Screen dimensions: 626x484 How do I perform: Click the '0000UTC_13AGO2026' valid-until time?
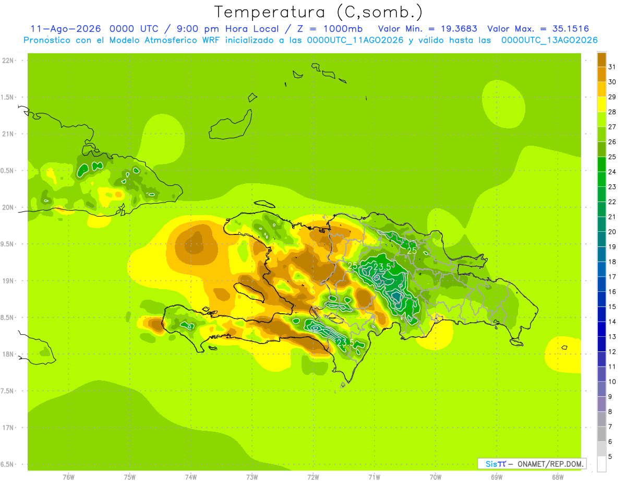point(549,40)
